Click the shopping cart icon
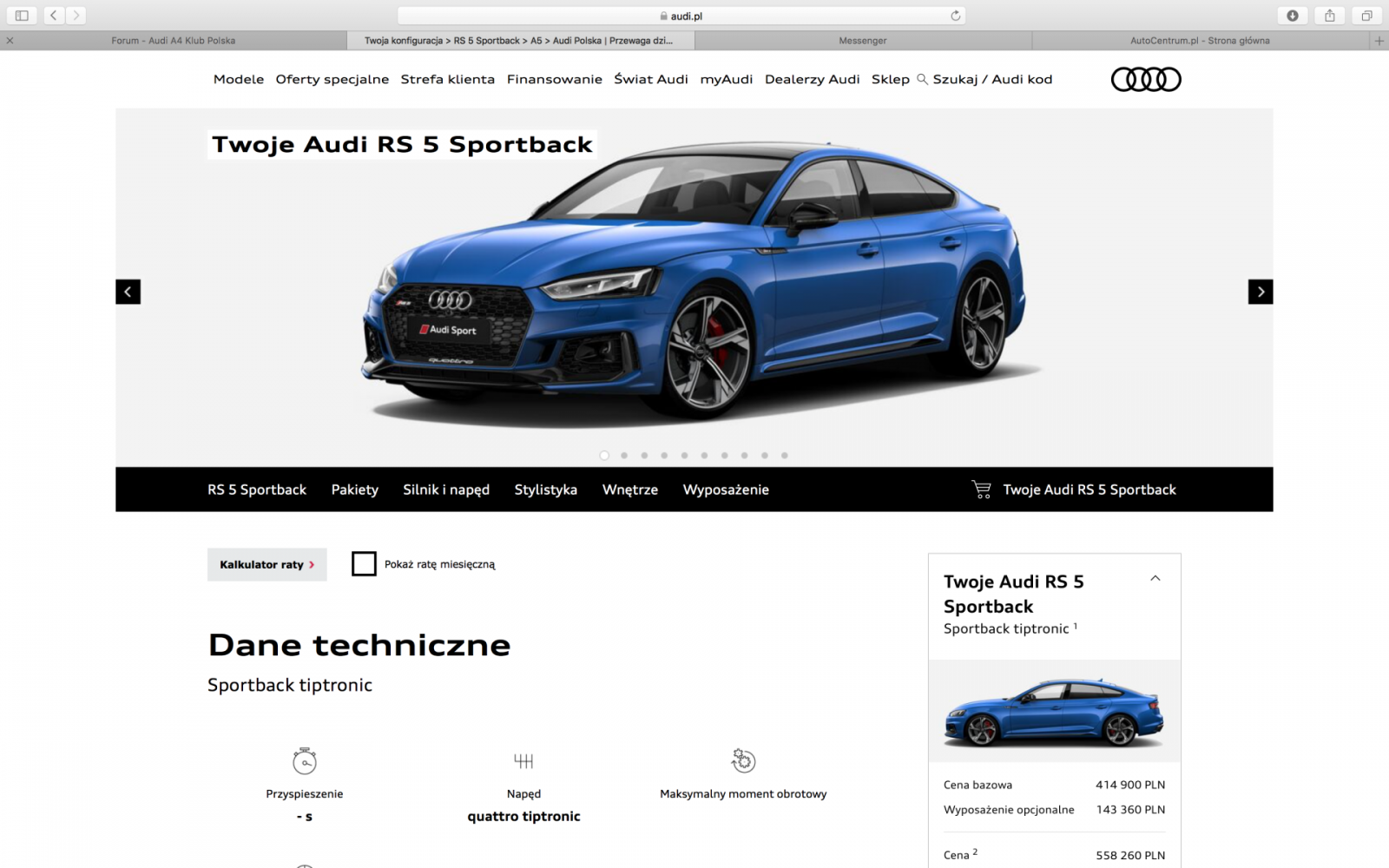1389x868 pixels. pyautogui.click(x=981, y=490)
